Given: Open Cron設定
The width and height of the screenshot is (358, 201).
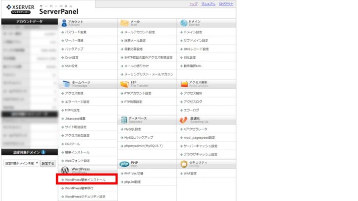Looking at the screenshot, I should coord(71,57).
